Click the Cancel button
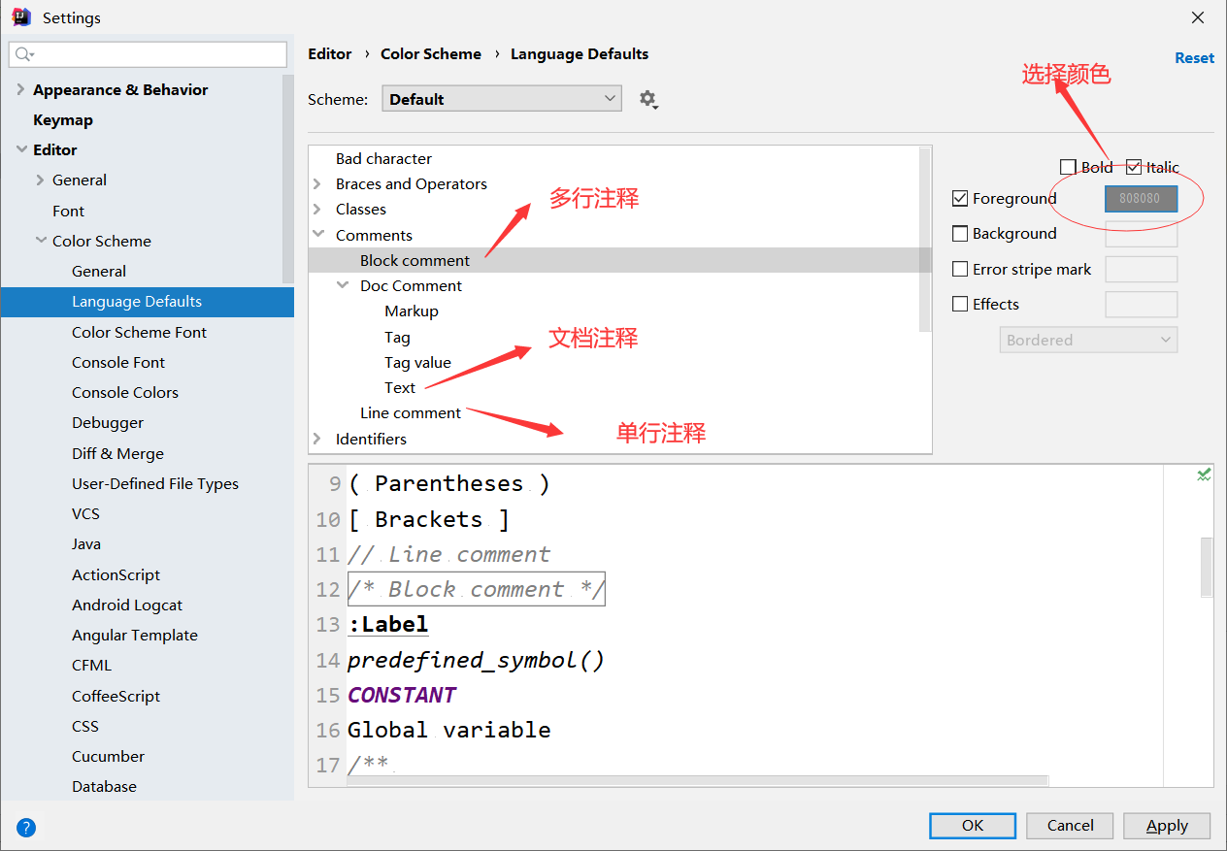1227x851 pixels. [x=1071, y=825]
